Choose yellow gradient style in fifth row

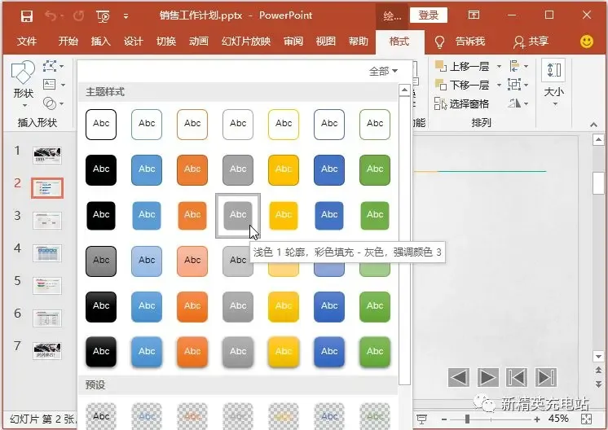[x=284, y=307]
